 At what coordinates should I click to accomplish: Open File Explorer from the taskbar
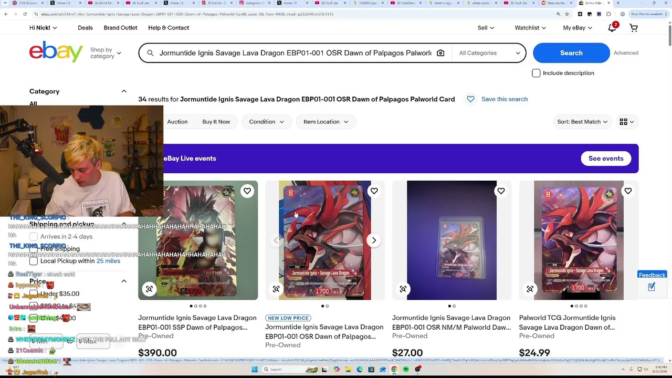(x=348, y=370)
